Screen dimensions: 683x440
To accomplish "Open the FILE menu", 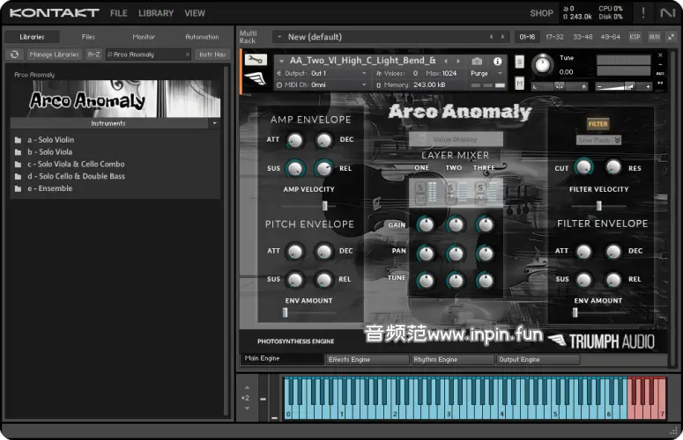I will pos(119,13).
